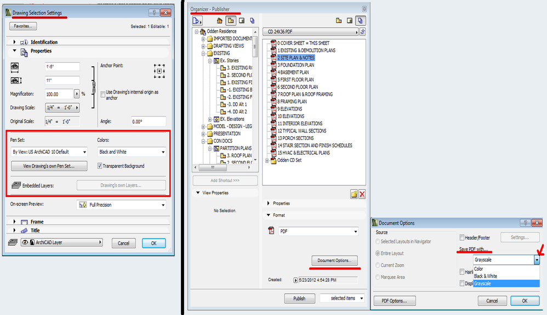Toggle Transparent Background checkbox
Image resolution: width=547 pixels, height=315 pixels.
click(100, 166)
